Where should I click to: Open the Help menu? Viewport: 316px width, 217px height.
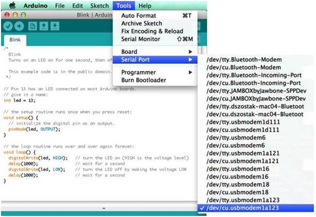(145, 6)
